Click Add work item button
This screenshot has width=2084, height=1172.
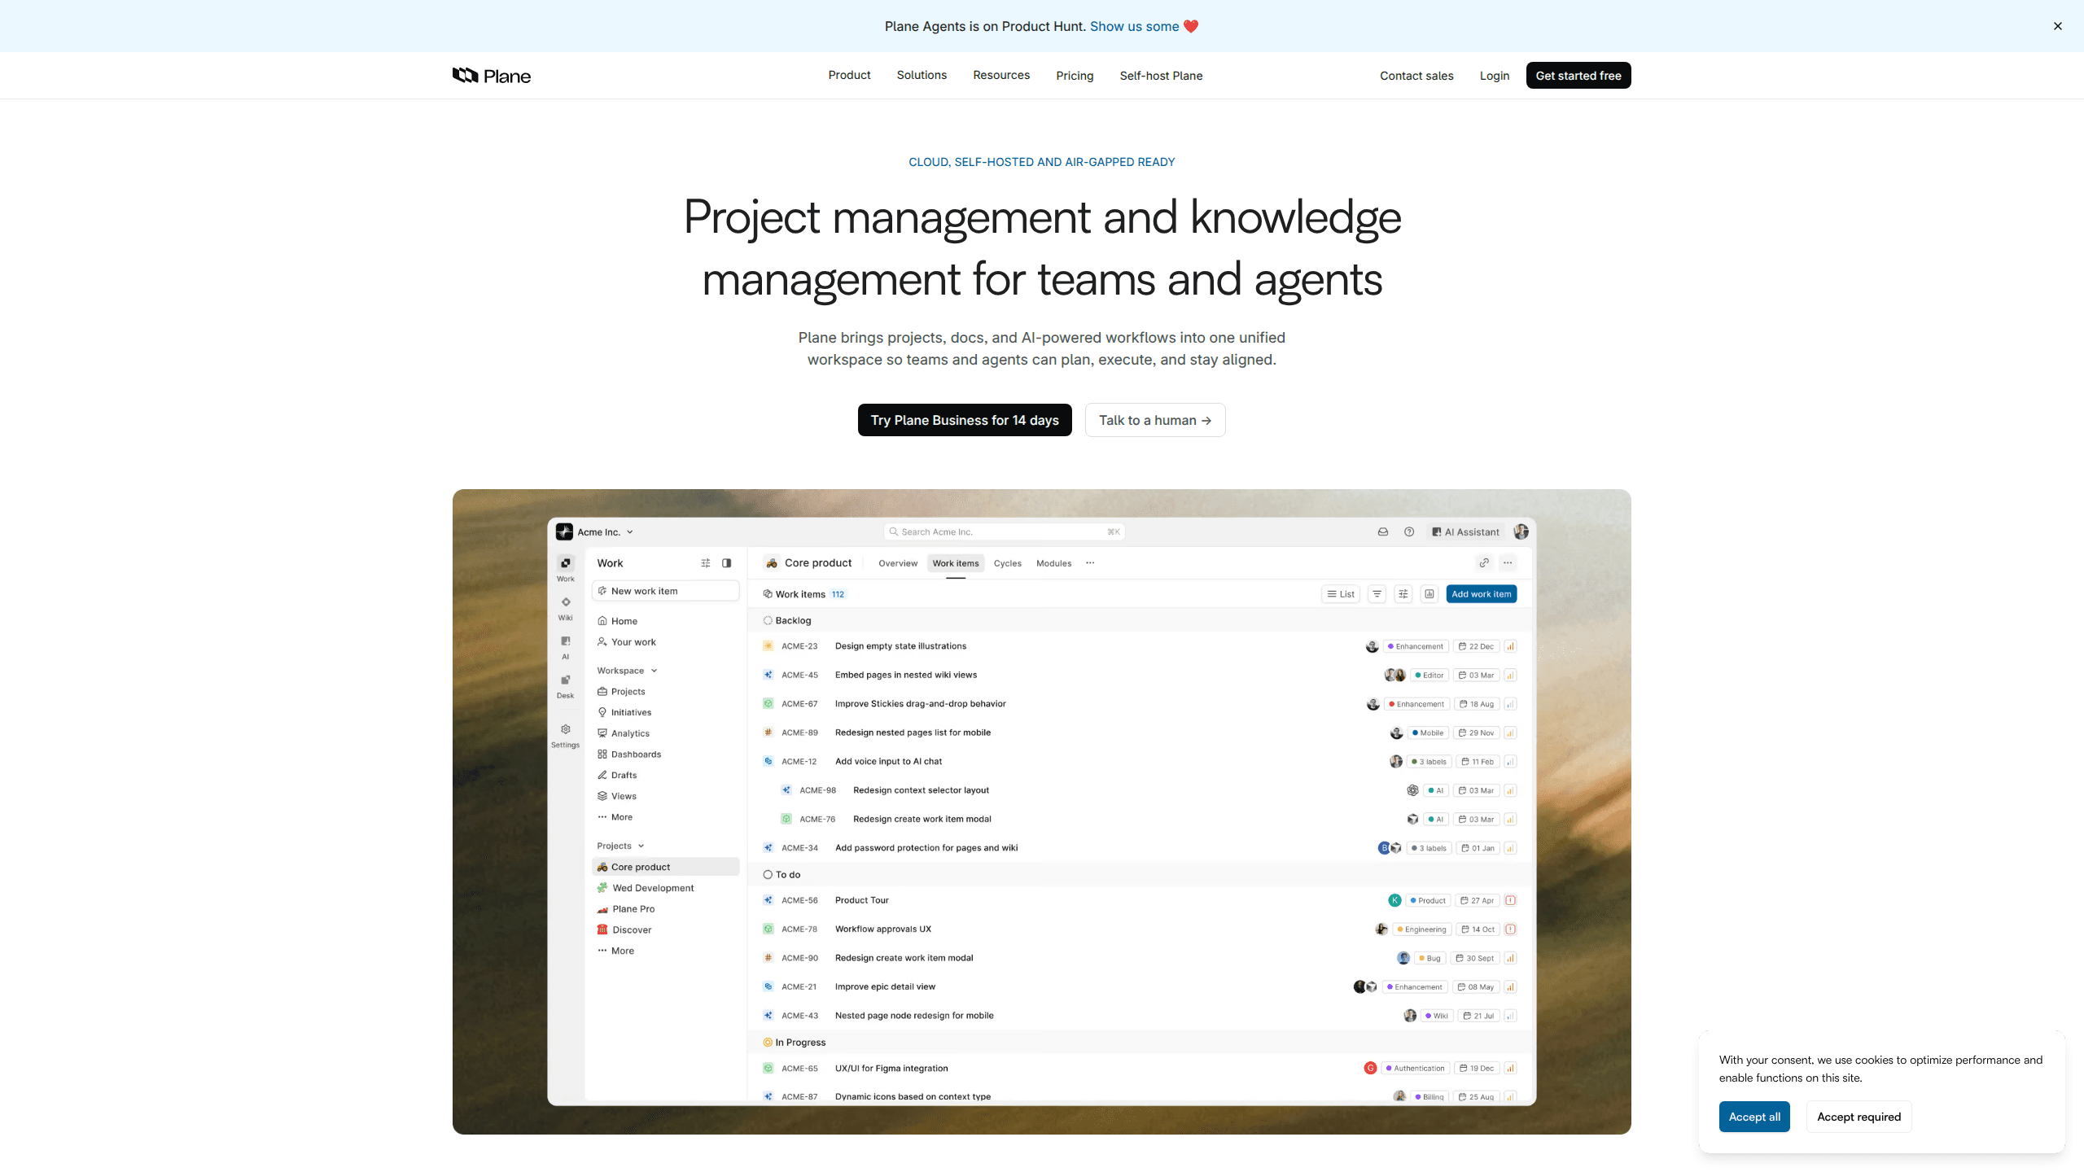[1482, 594]
